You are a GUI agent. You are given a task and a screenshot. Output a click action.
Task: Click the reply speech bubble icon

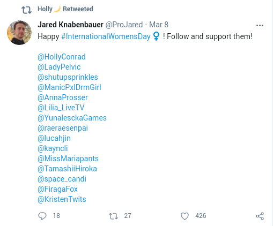42,216
